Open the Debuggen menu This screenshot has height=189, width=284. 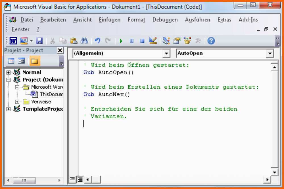tap(165, 20)
